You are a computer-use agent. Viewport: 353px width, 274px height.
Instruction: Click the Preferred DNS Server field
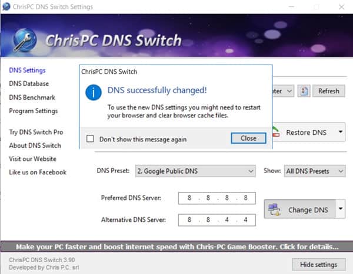pos(217,198)
